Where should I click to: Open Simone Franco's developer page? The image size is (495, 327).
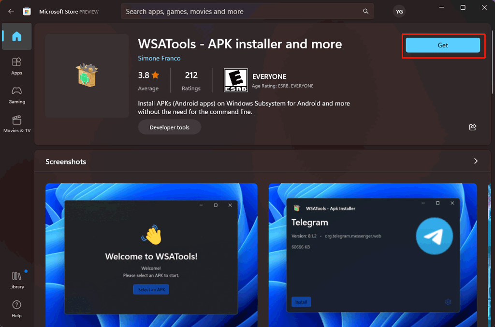click(159, 58)
